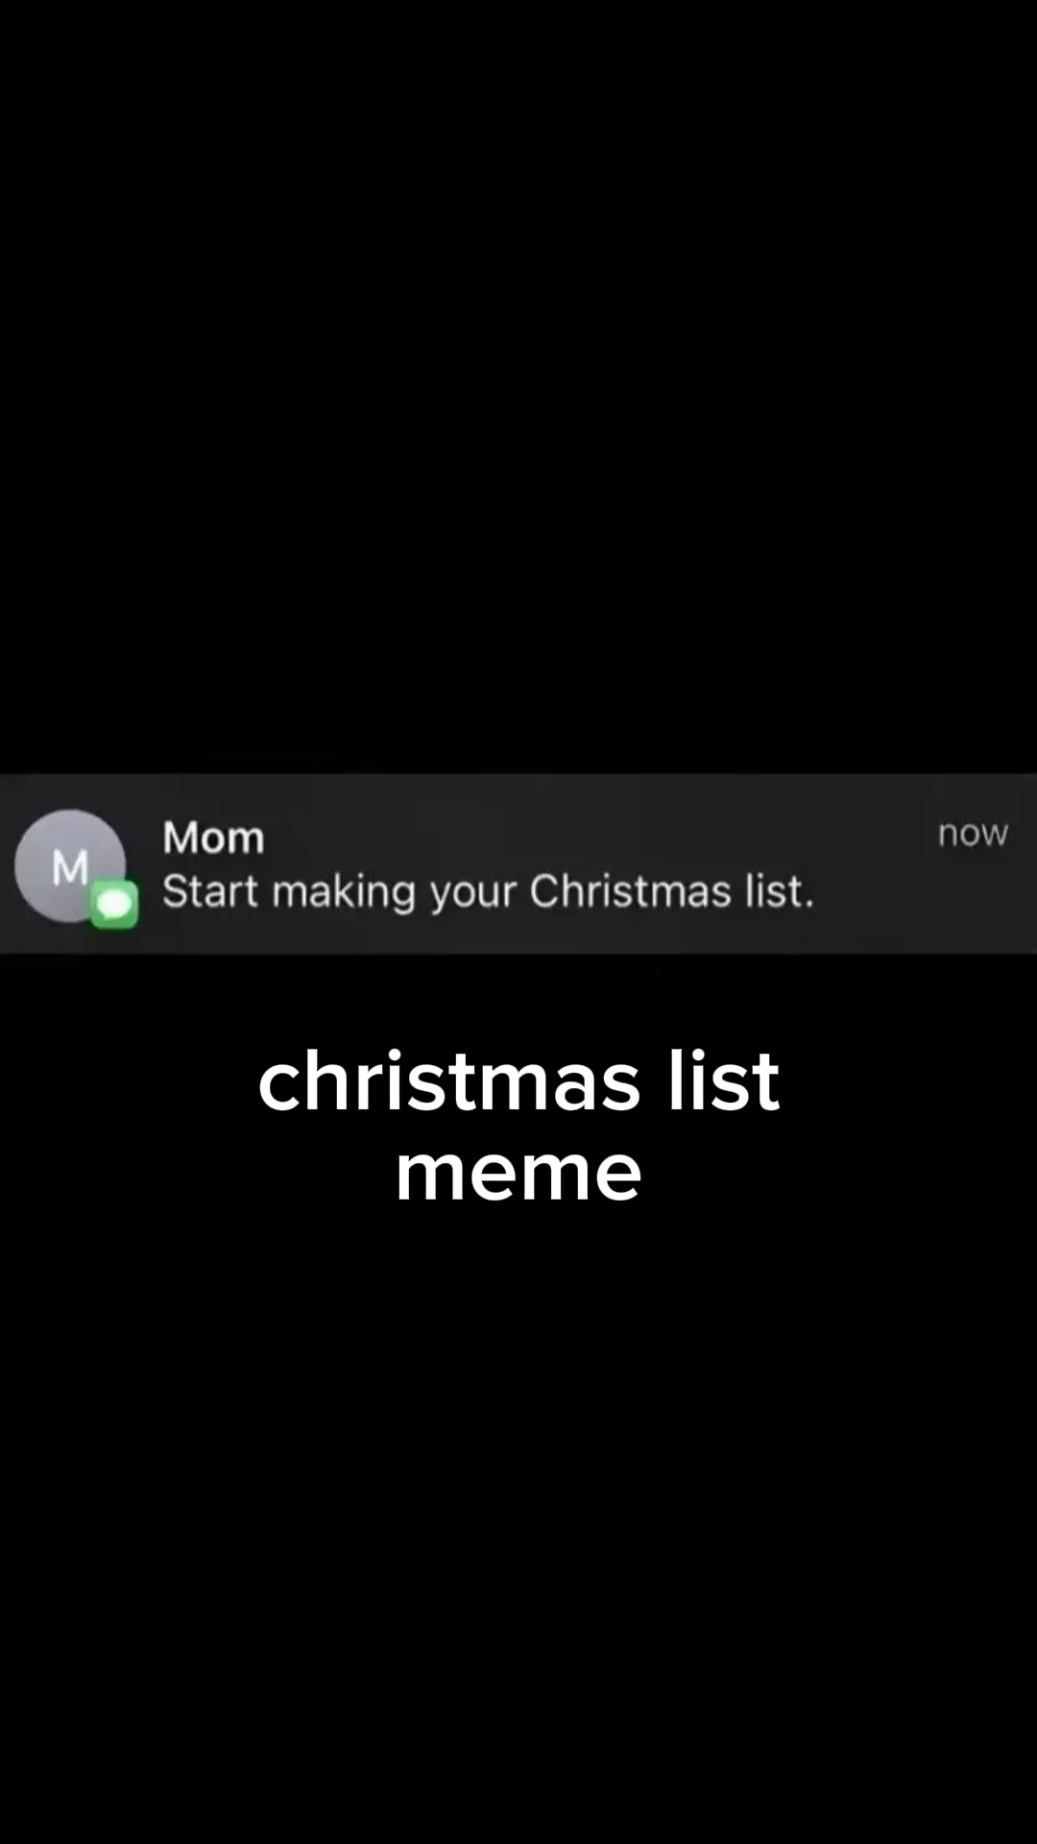
Task: Click the white 'list' caption word
Action: [725, 1080]
